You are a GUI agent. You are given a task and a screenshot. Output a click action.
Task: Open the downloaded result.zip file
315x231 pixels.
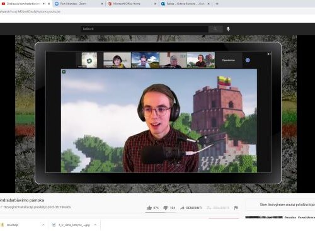click(x=13, y=225)
